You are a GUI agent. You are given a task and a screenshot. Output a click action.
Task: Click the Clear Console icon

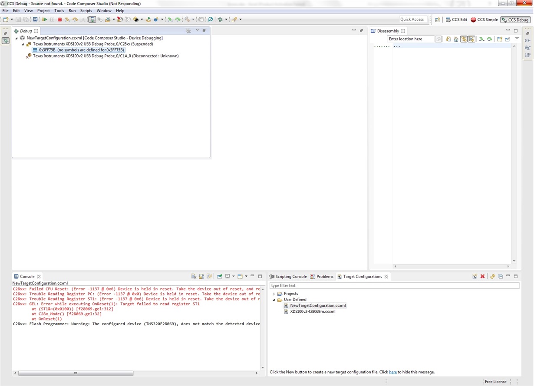194,276
